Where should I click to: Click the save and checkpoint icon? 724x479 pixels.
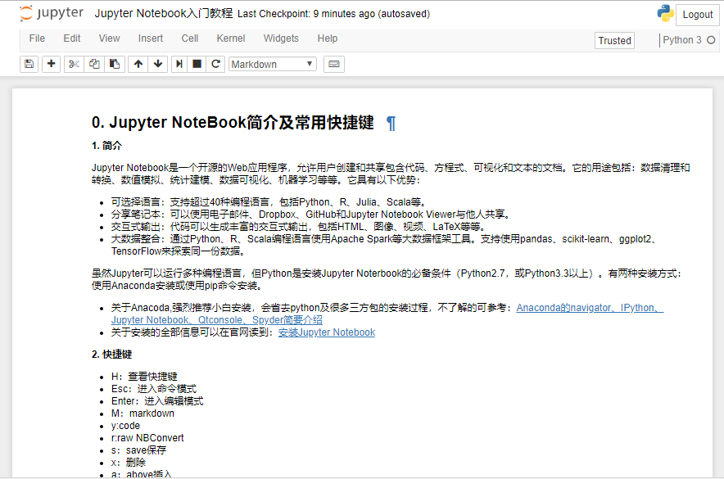coord(29,64)
